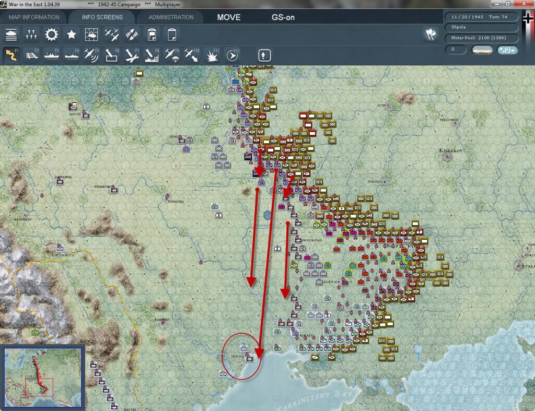Select F11 explosion mode icon
This screenshot has width=535, height=411.
point(212,55)
